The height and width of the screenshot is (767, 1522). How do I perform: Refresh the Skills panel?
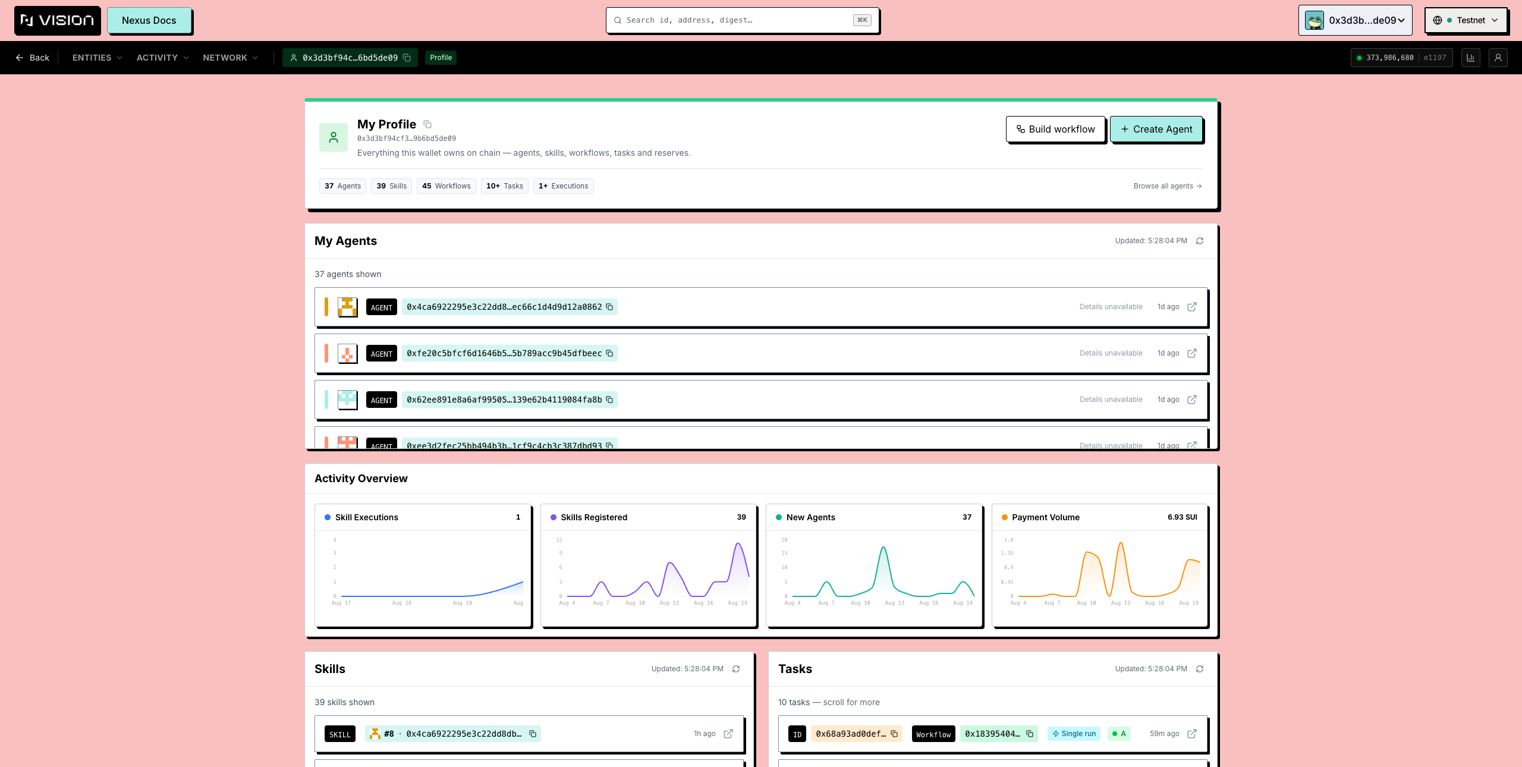[x=736, y=669]
